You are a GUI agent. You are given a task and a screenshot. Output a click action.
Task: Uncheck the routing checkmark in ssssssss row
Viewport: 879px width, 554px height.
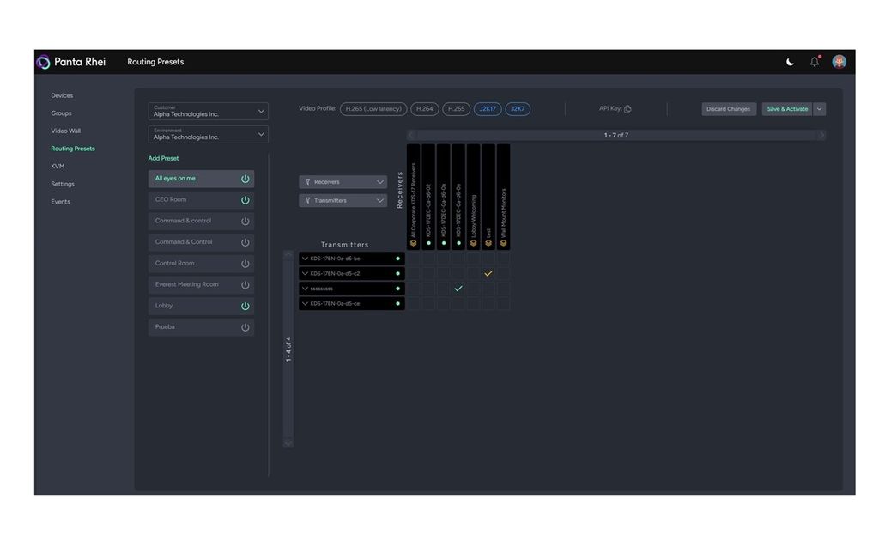click(458, 289)
